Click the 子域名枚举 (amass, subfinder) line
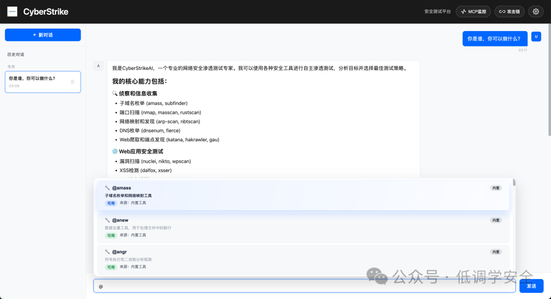The image size is (551, 299). (154, 103)
